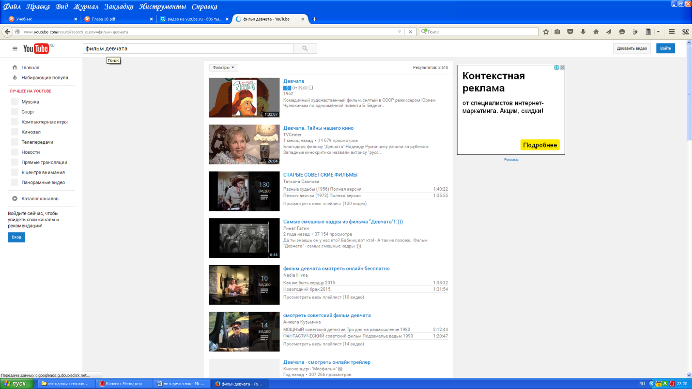Open the Правка menu
The height and width of the screenshot is (389, 692).
(x=38, y=7)
